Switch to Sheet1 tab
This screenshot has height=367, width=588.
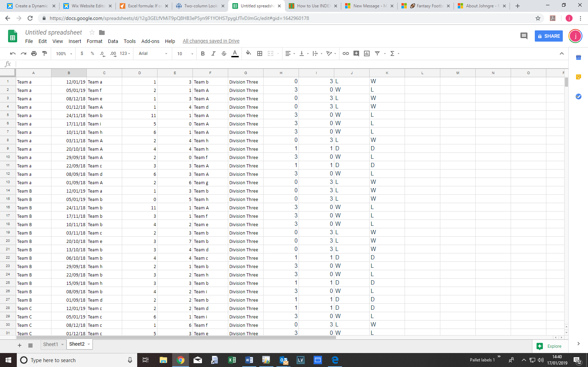pos(51,344)
